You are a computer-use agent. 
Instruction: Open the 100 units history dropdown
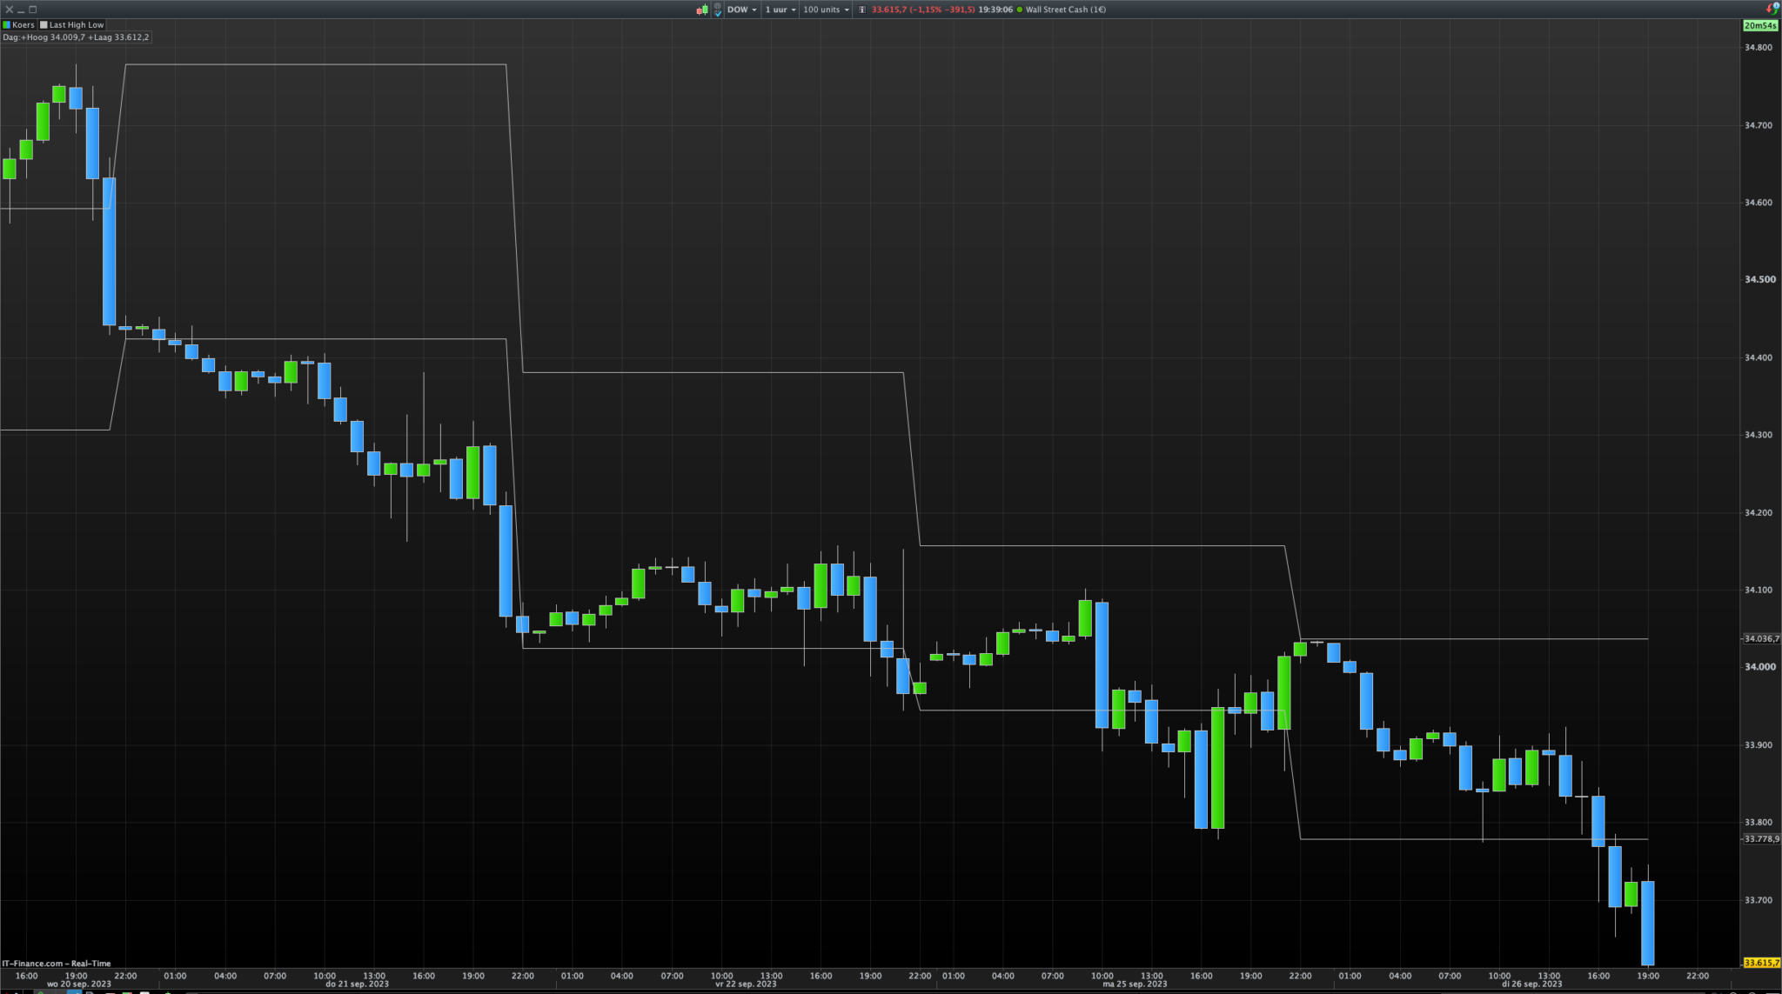click(826, 10)
